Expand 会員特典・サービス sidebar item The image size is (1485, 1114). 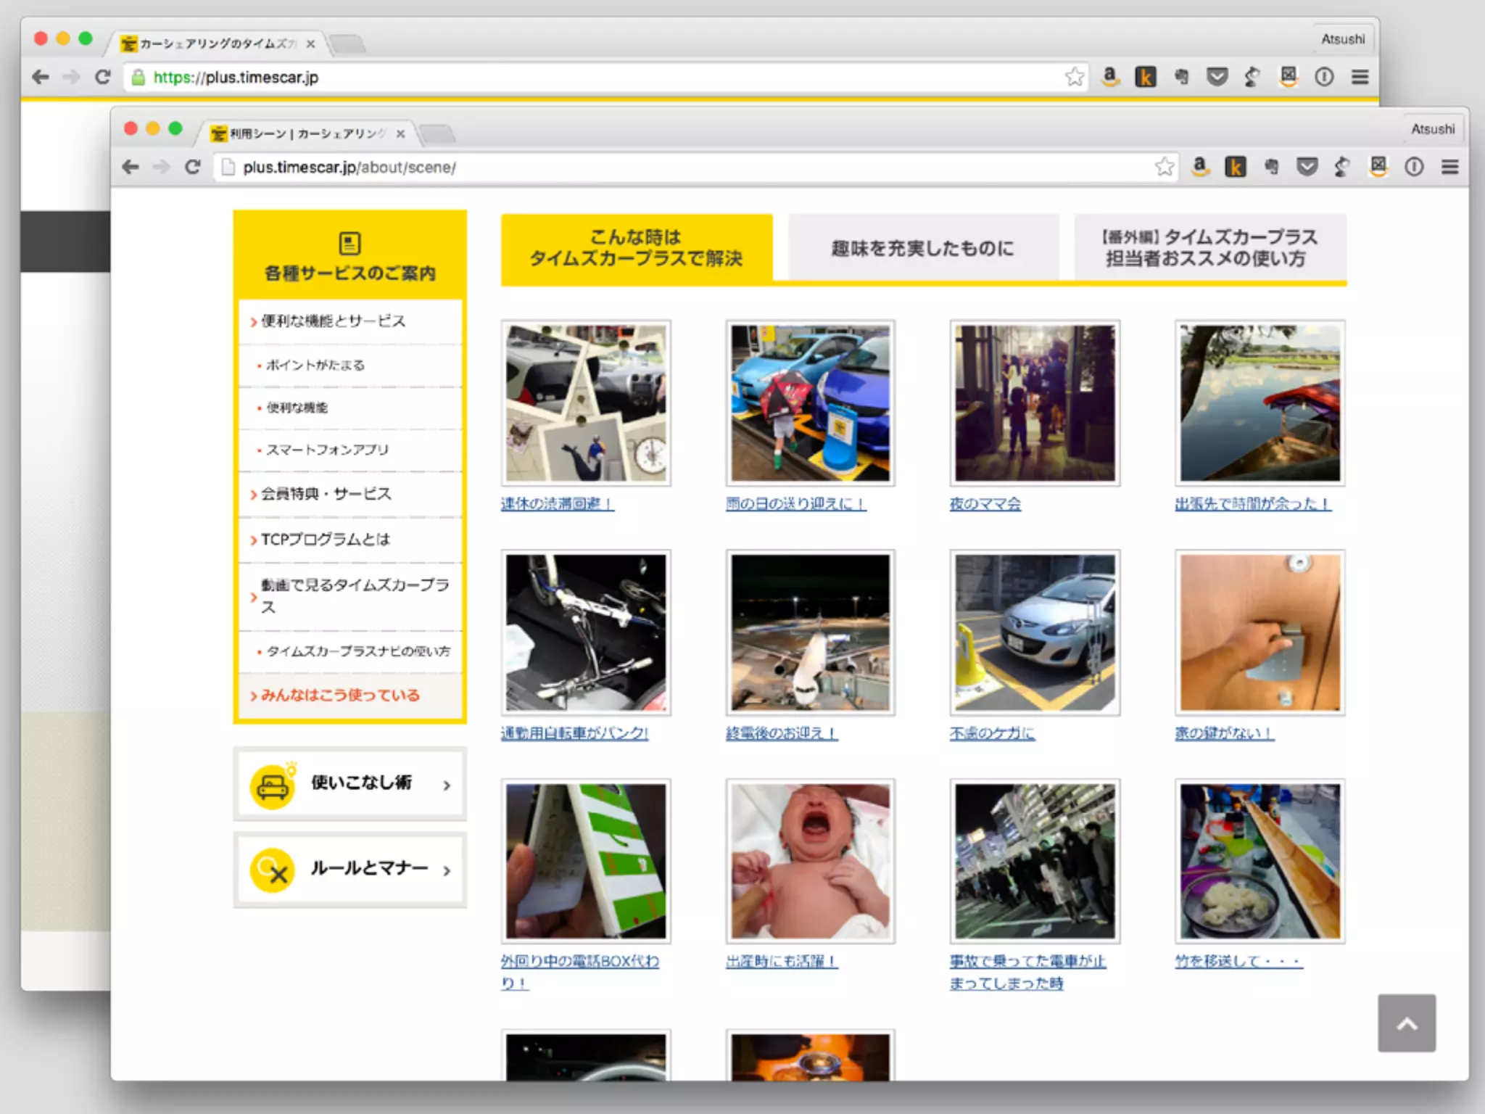(x=326, y=494)
